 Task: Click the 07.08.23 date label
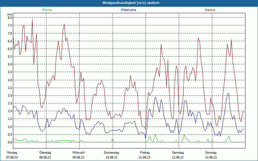[x=12, y=157]
